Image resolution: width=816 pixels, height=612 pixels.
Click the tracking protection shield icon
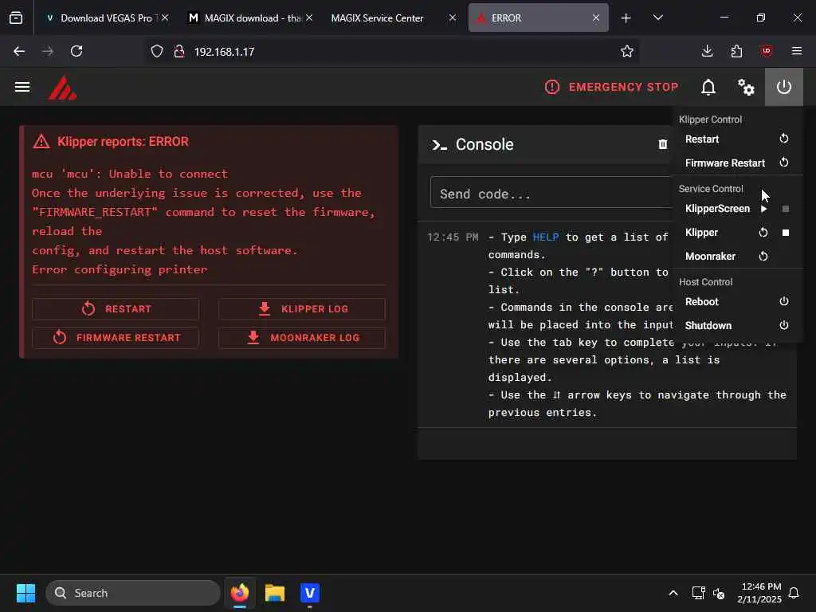pos(157,52)
